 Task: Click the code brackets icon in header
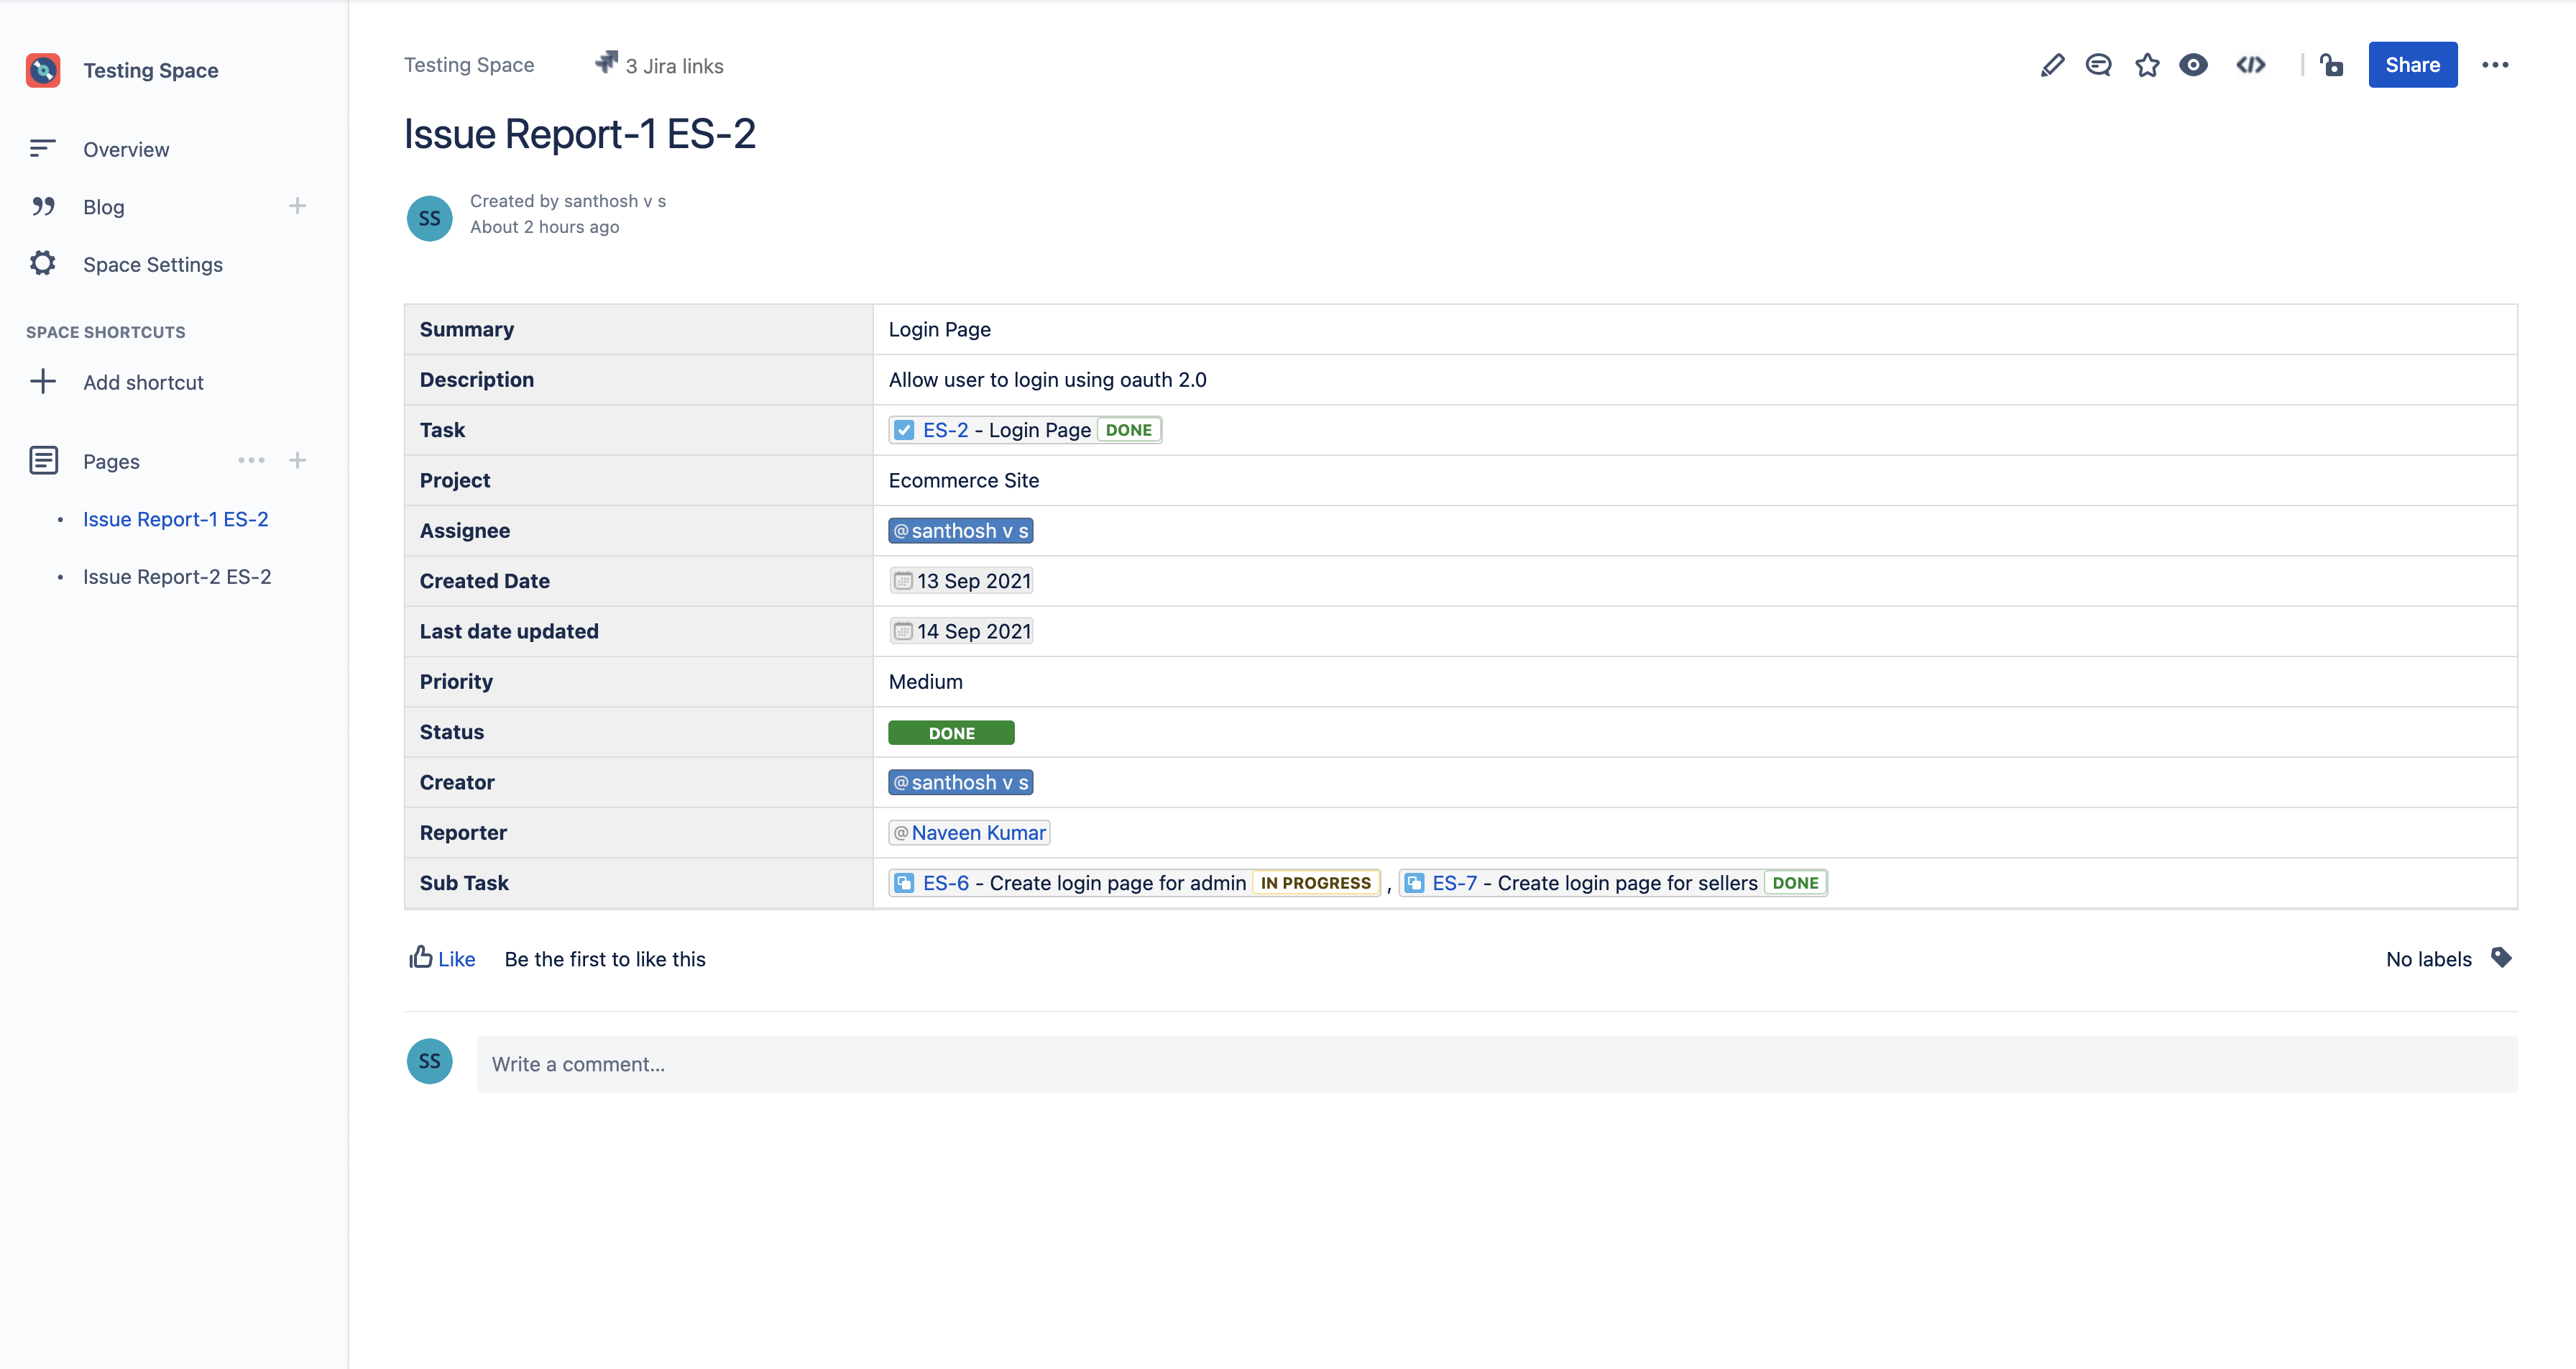click(x=2250, y=65)
